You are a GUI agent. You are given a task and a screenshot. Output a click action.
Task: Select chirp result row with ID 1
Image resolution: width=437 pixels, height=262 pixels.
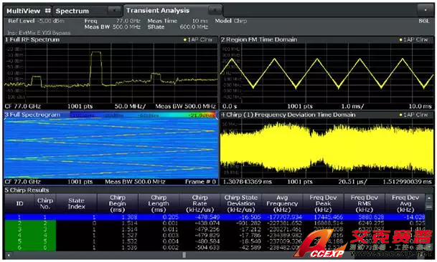(x=215, y=217)
